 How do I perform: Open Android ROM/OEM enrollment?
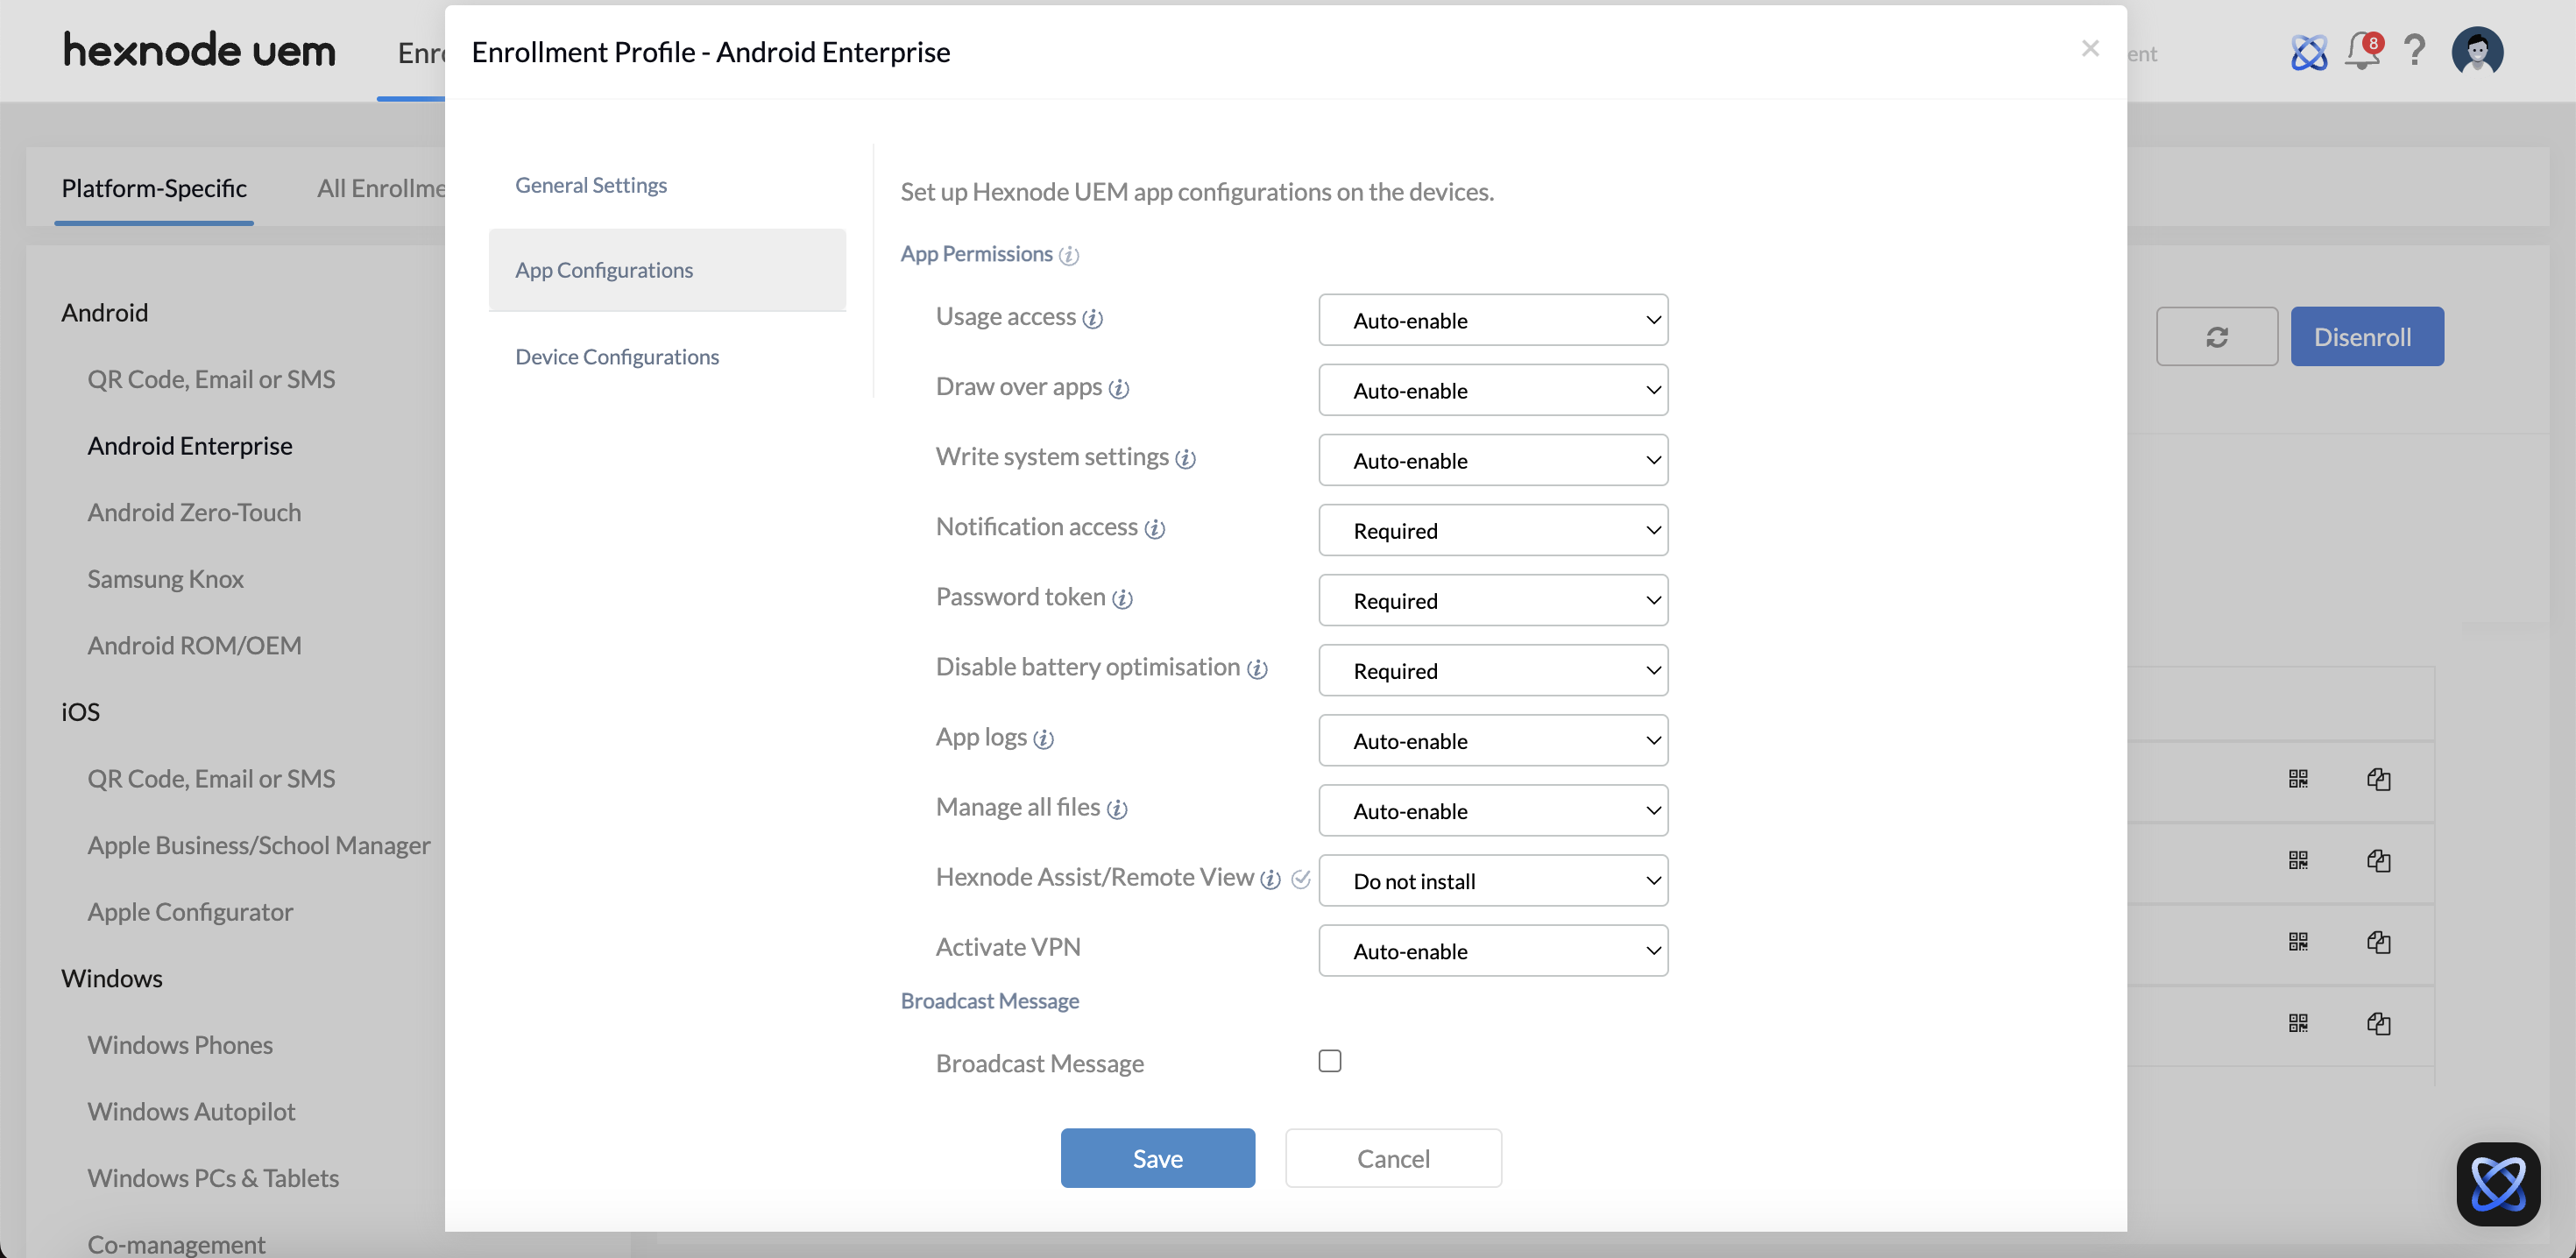(194, 645)
